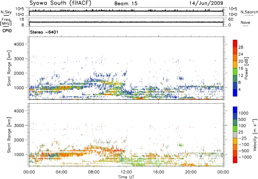Select the '08:00' time axis tick label
258x179 pixels.
click(x=94, y=172)
